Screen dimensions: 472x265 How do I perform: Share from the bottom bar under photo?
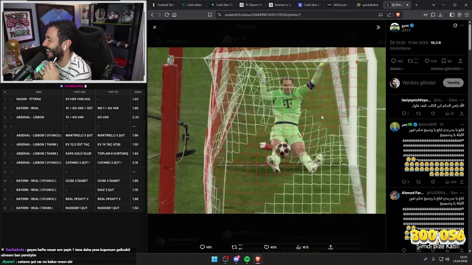pyautogui.click(x=331, y=247)
